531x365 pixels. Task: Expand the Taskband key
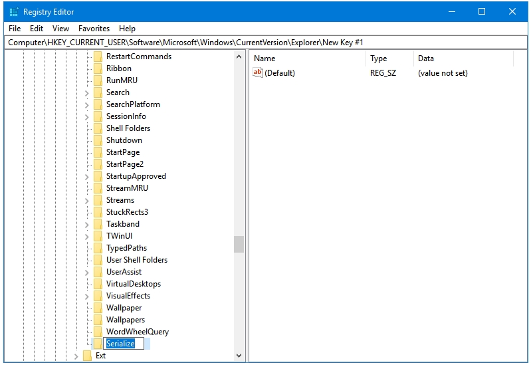[x=86, y=224]
